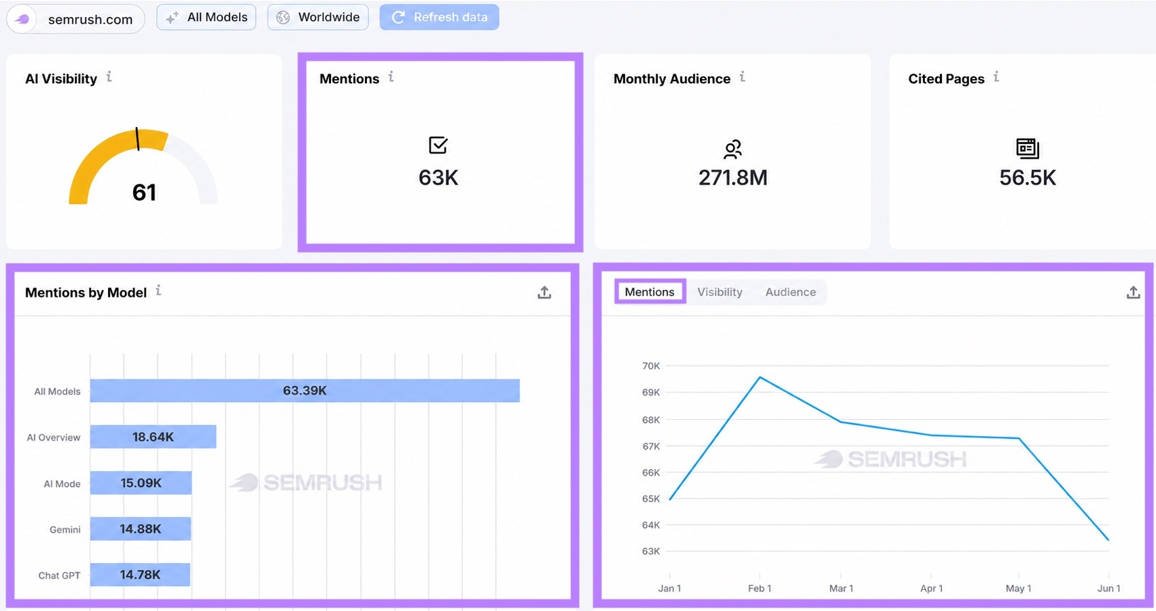Click the Jan 1 date label

670,588
